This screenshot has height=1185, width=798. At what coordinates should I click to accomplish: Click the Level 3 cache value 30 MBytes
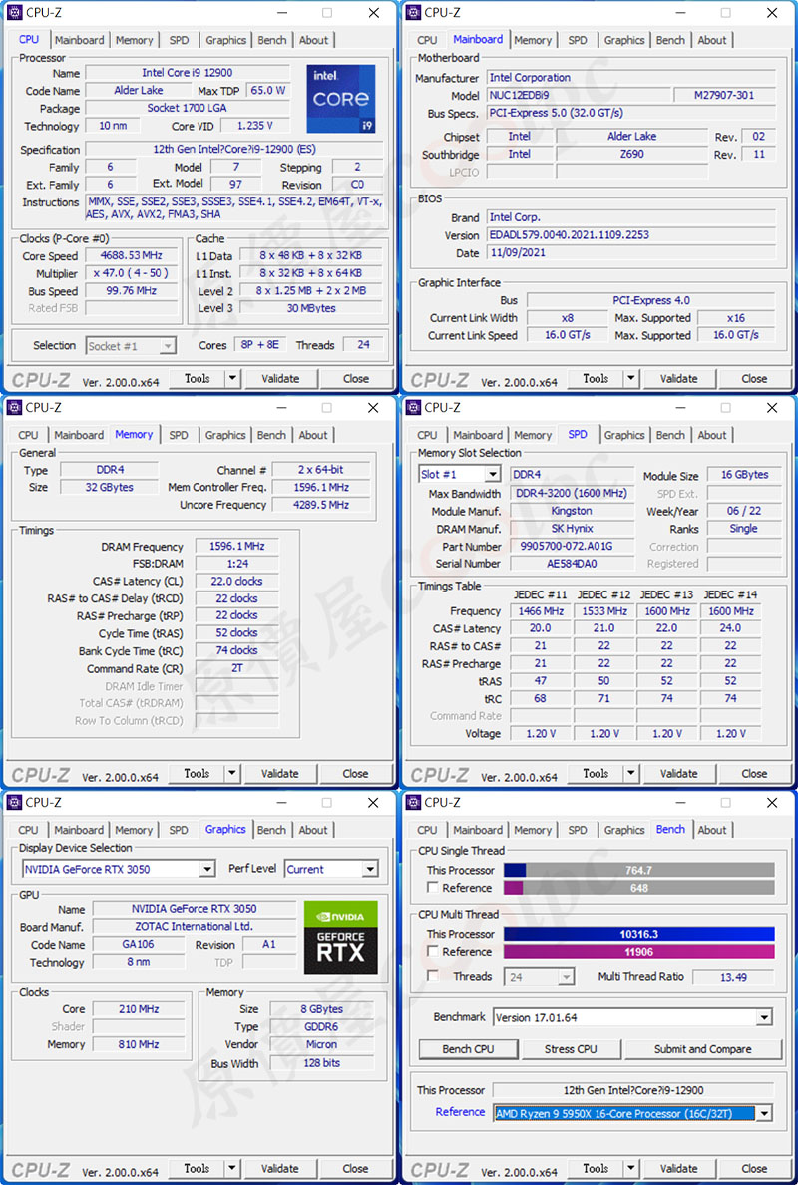coord(310,308)
